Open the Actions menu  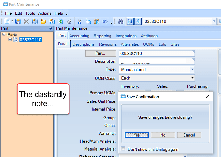pyautogui.click(x=45, y=13)
